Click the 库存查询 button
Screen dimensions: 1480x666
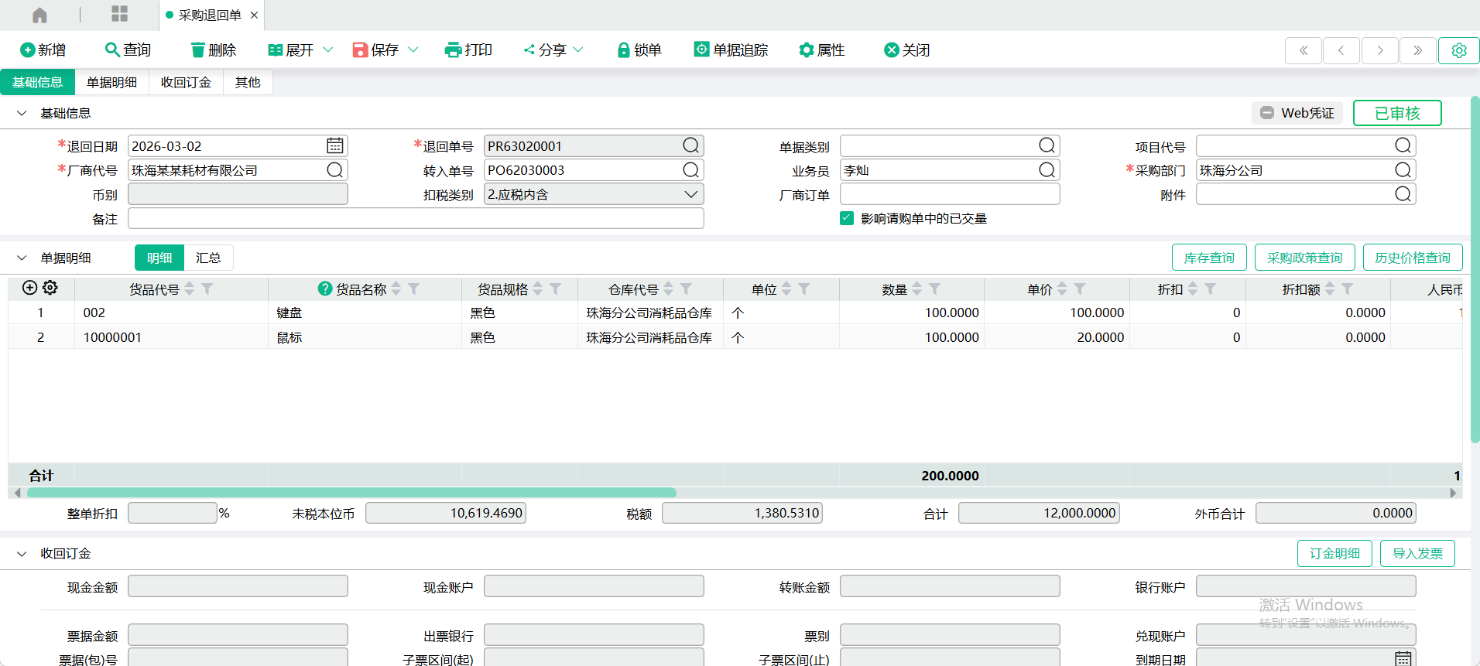(1208, 258)
